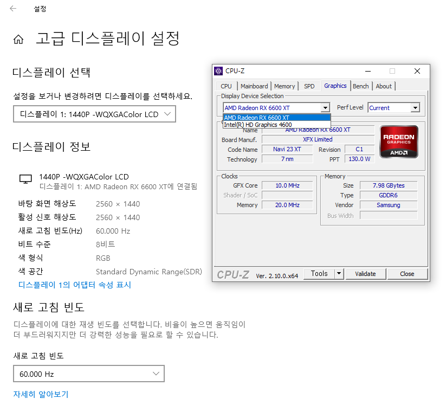Click the 'RGB' color format value
The width and height of the screenshot is (446, 405).
pyautogui.click(x=103, y=258)
